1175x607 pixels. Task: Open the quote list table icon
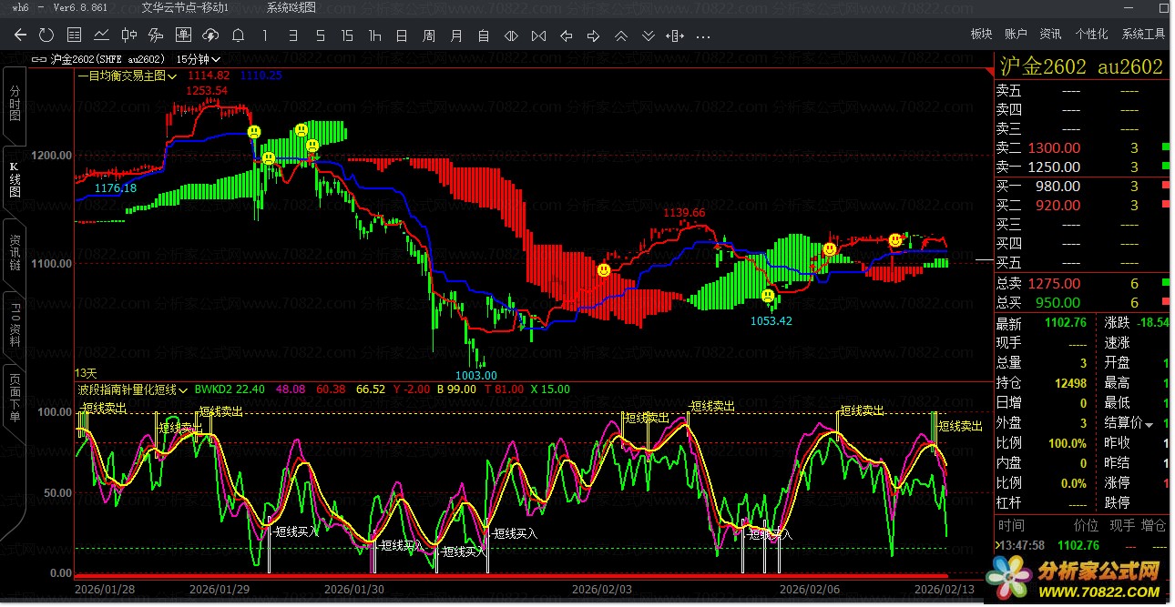pyautogui.click(x=74, y=35)
